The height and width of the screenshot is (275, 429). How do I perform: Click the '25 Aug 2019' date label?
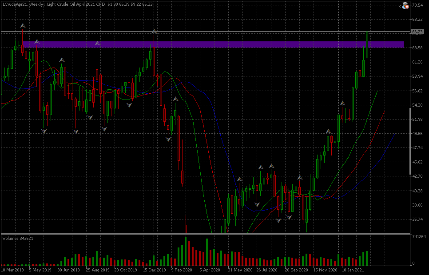[97, 270]
